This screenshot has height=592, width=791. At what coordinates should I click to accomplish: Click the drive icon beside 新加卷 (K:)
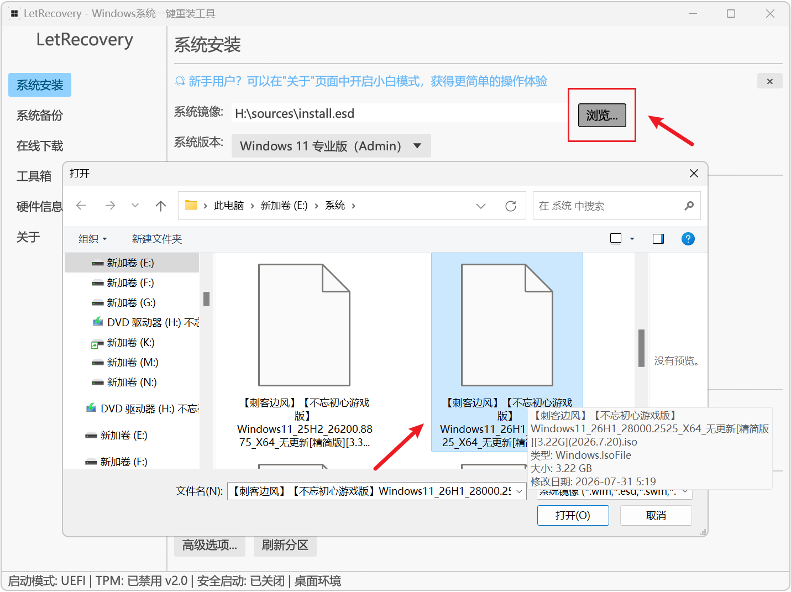98,343
